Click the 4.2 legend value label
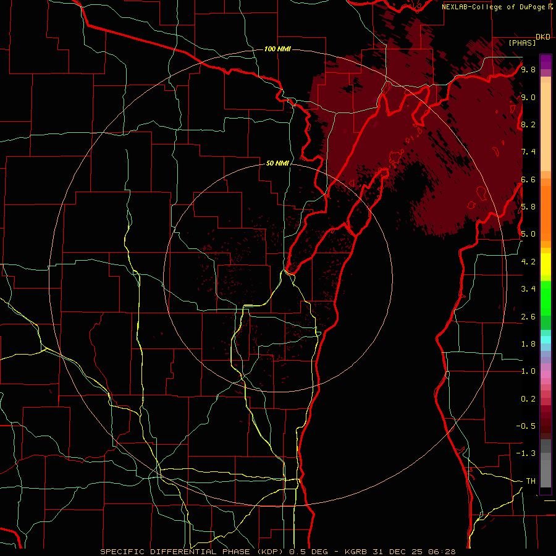 pyautogui.click(x=528, y=262)
